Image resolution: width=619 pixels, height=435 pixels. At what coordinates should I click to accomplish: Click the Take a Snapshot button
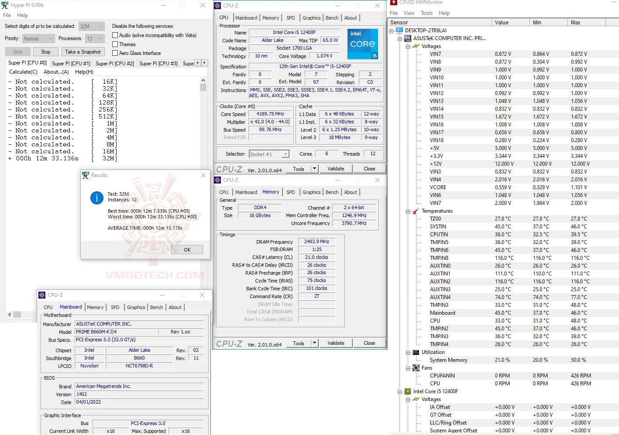[x=83, y=51]
